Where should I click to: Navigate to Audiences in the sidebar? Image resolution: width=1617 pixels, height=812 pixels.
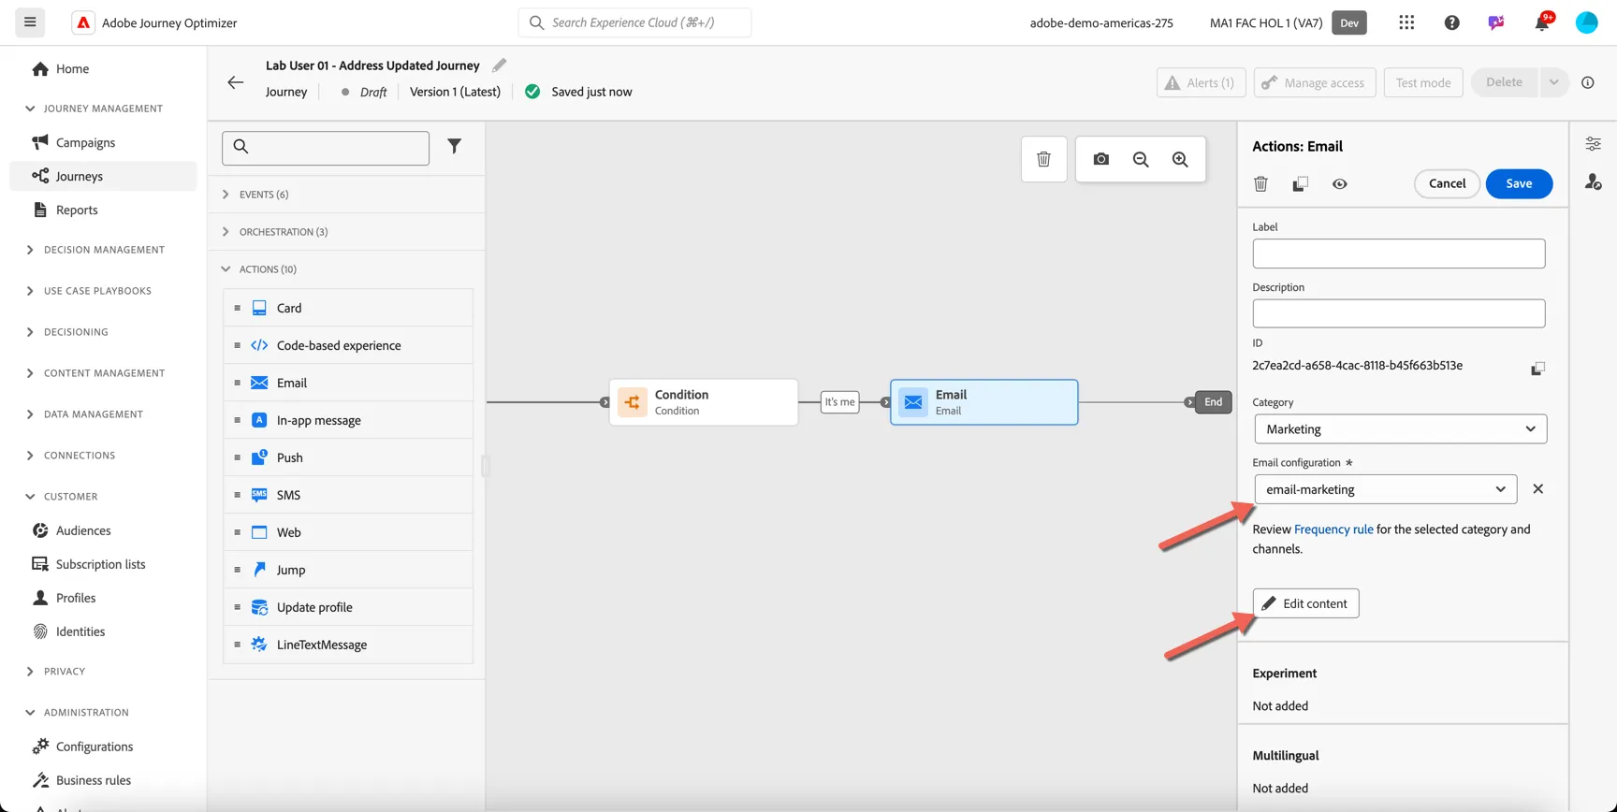[x=83, y=530]
